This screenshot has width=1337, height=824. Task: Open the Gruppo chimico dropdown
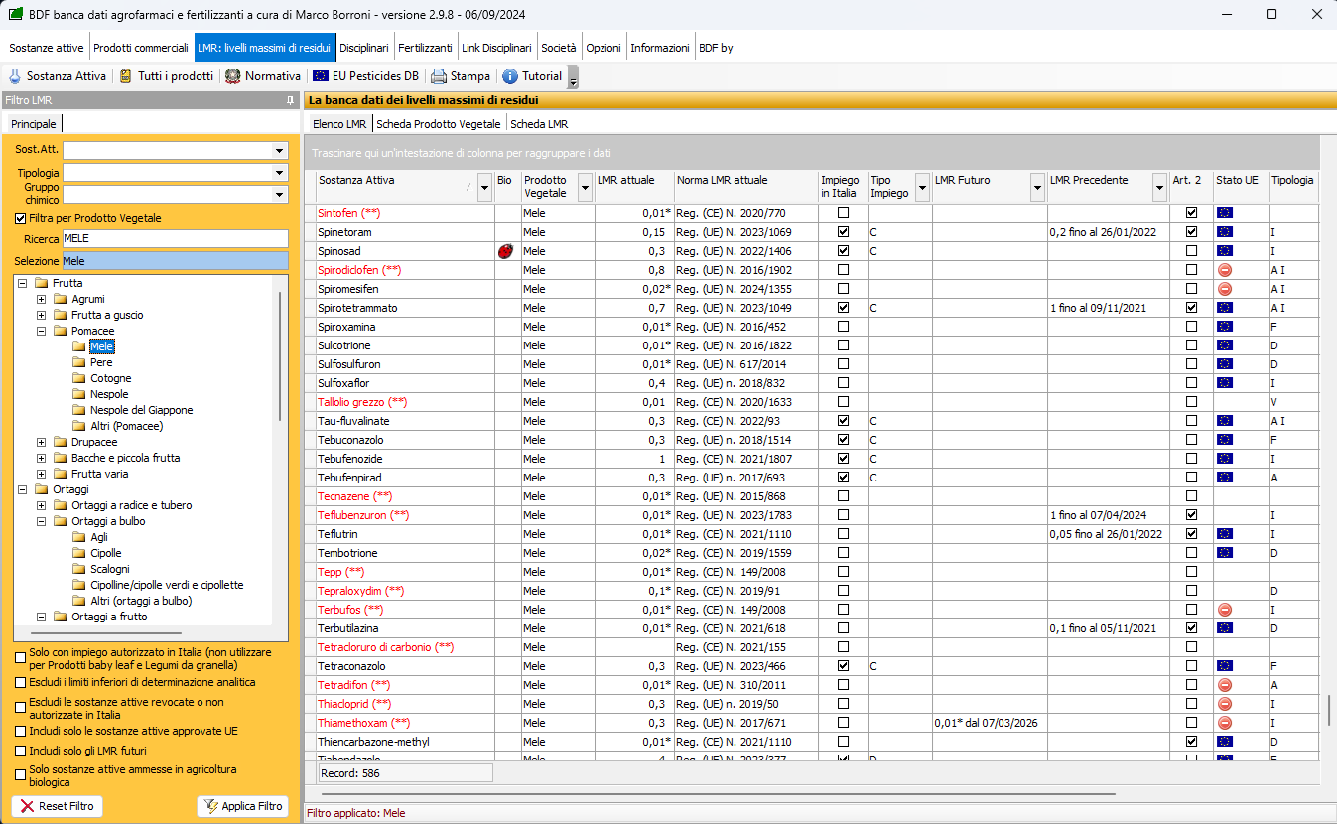click(x=280, y=195)
